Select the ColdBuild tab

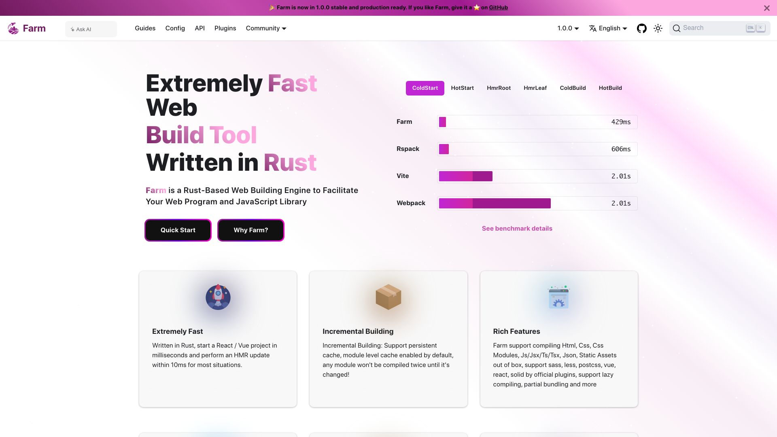coord(573,88)
